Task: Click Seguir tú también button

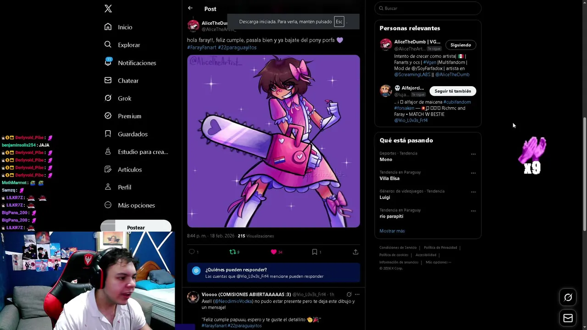Action: 453,91
